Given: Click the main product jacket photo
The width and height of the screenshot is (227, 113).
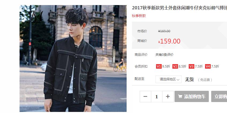Looking at the screenshot, I should coord(73,59).
